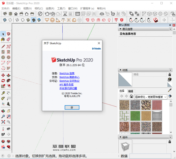Pick the Tape Measure tool
This screenshot has height=159, width=176.
pyautogui.click(x=3, y=93)
